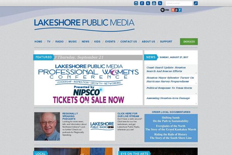Click the magnifier search button
Viewport: 232px width, 155px height.
(x=196, y=3)
